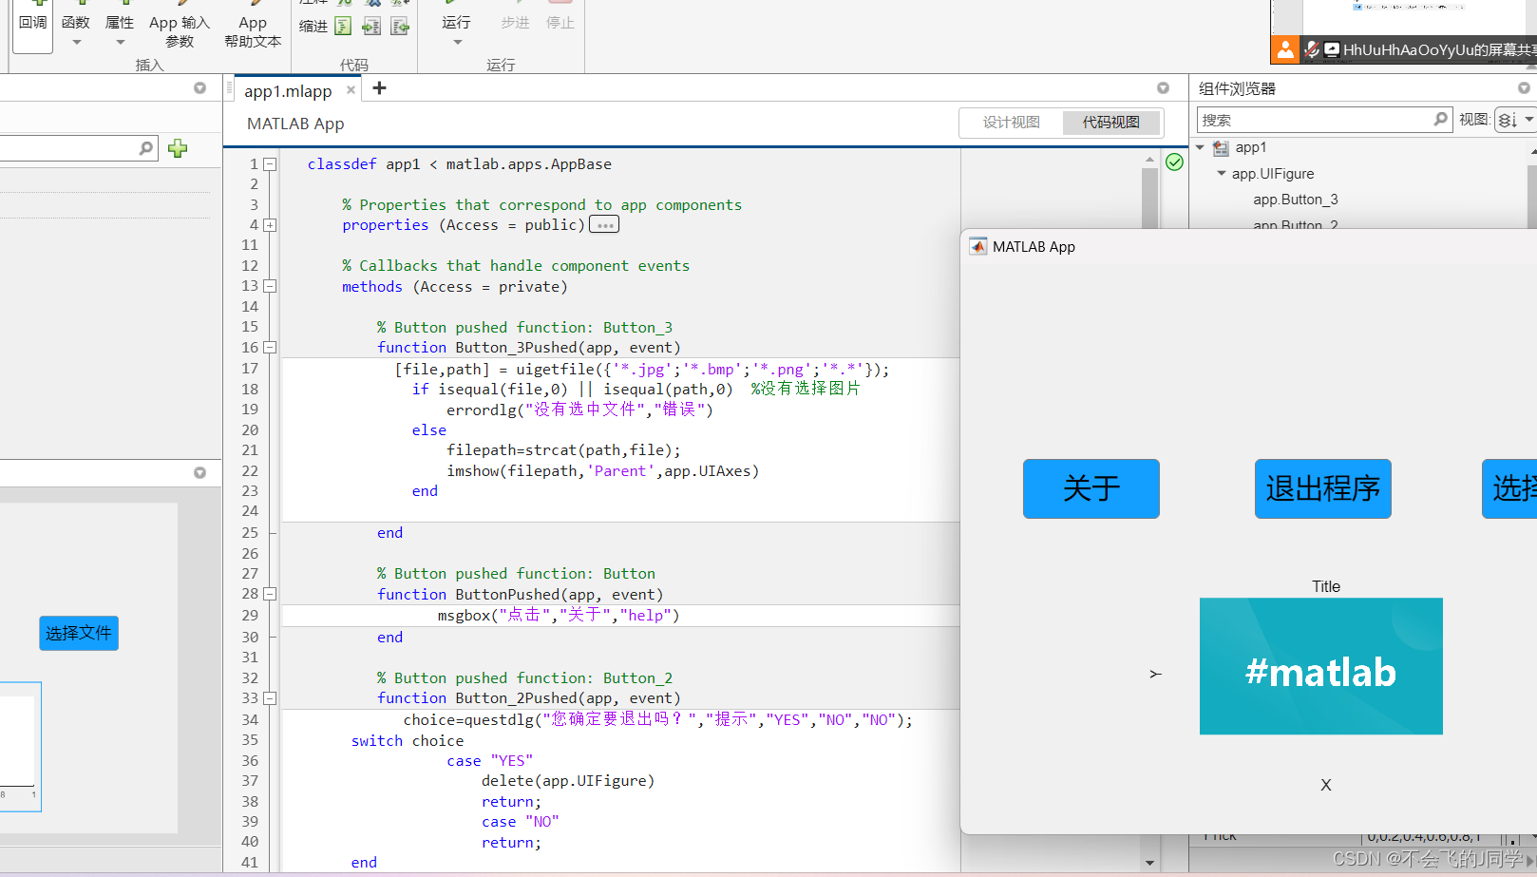Click the increase indent icon
The image size is (1537, 877).
click(371, 26)
